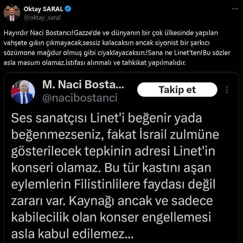Click the quoted line 'Ses sanatçısı Linet'i beğenir'

coord(106,118)
